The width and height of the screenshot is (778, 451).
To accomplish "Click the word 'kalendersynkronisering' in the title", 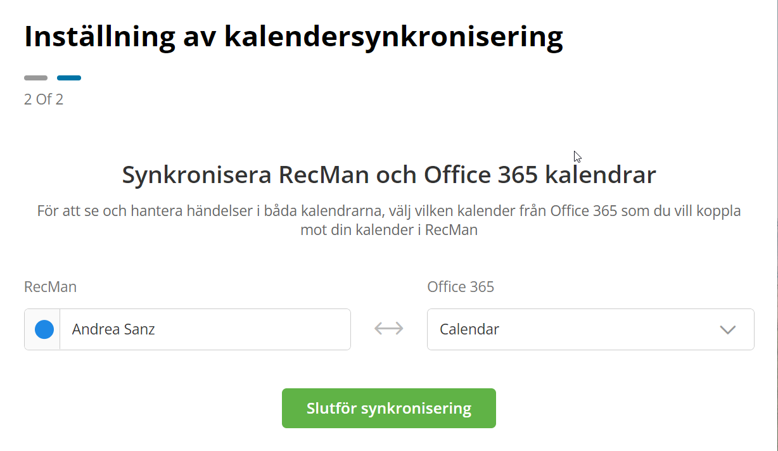I will coord(393,37).
